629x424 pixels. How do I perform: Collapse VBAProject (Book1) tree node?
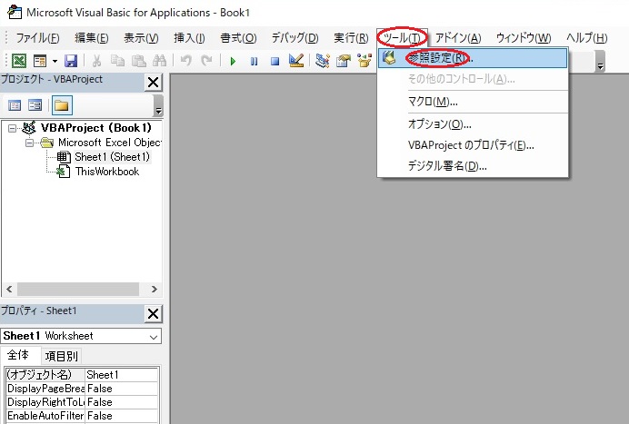coord(13,128)
